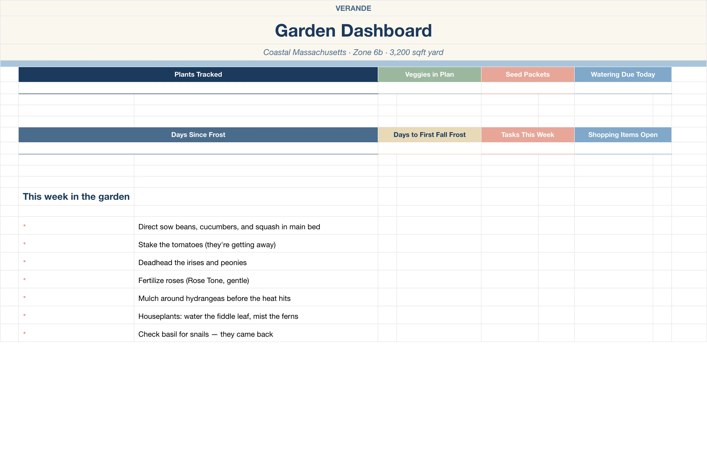Click the VERANDE brand label
The height and width of the screenshot is (454, 707).
[x=353, y=8]
